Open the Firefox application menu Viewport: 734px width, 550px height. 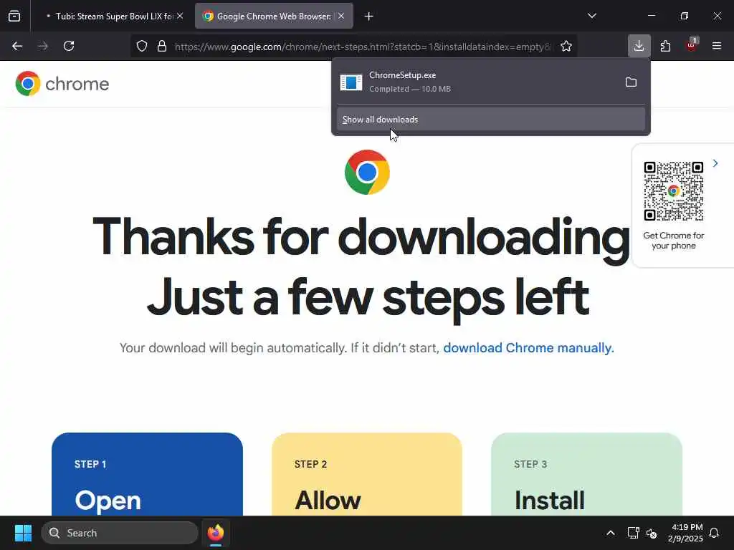coord(717,46)
